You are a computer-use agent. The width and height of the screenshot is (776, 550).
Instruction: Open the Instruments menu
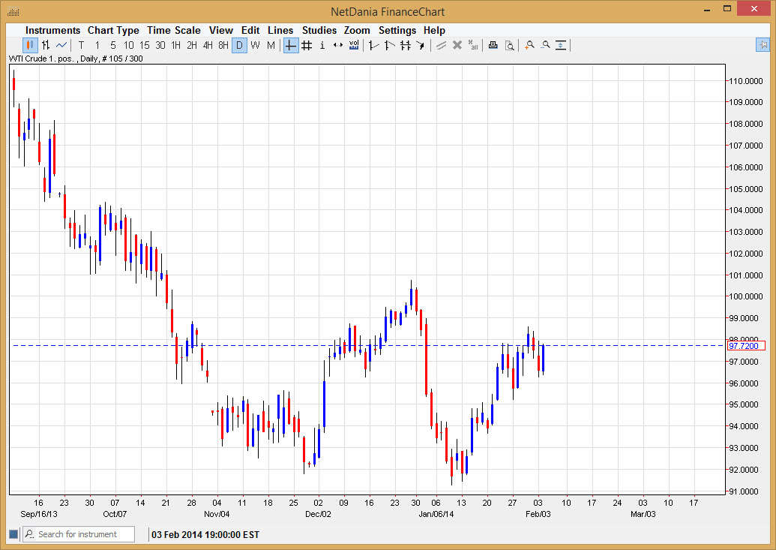tap(52, 30)
